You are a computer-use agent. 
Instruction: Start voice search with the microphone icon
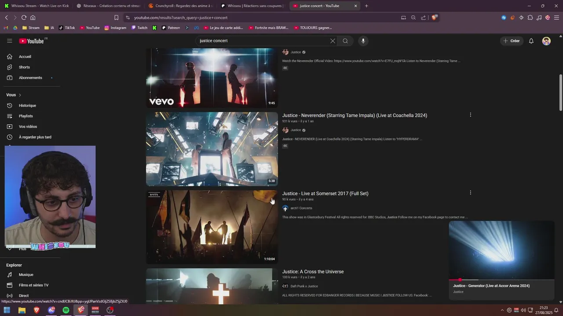coord(363,41)
